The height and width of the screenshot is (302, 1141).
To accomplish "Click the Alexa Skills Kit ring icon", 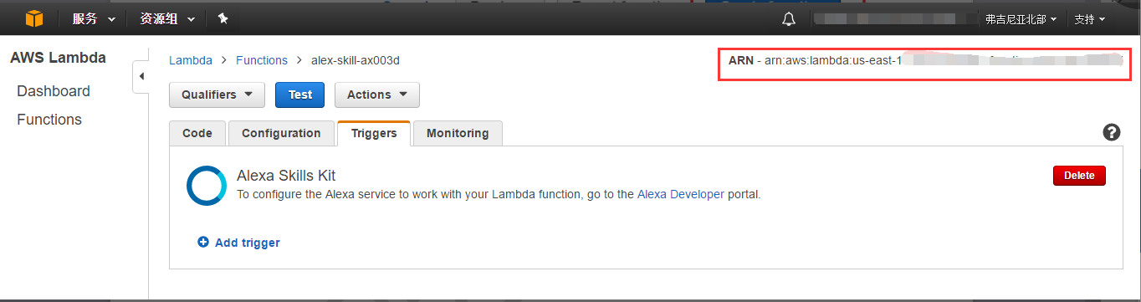I will [207, 186].
